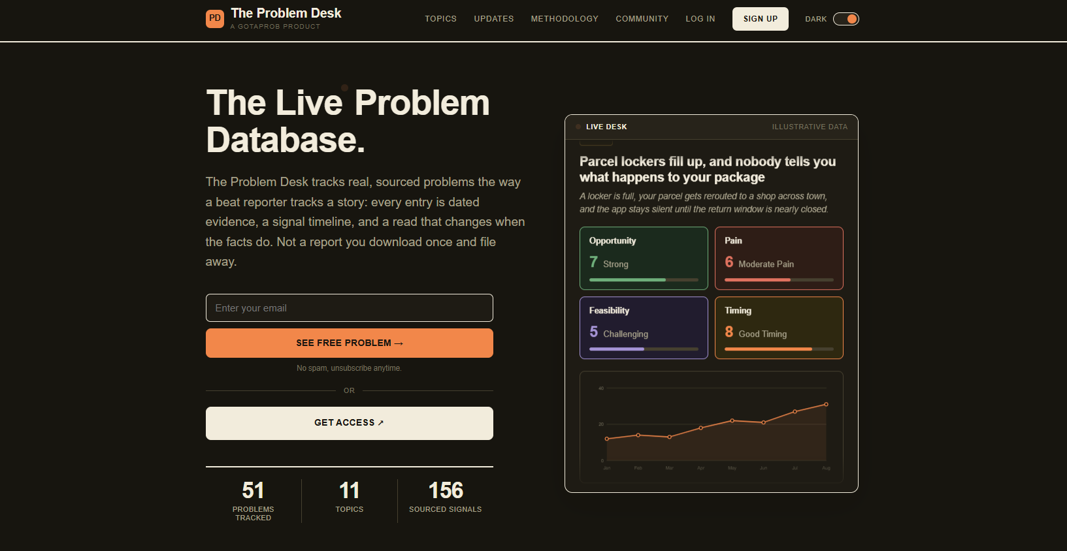Screen dimensions: 1067x551
Task: Click the 51 Problems Tracked stat
Action: click(253, 501)
